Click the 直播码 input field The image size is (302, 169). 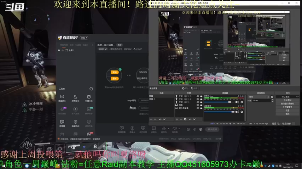143,108
